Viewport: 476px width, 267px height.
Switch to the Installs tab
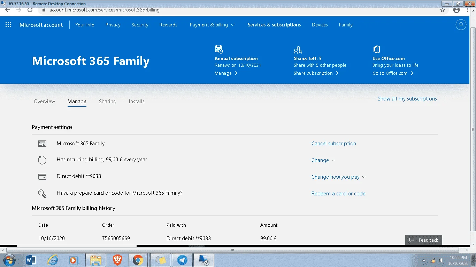[137, 102]
